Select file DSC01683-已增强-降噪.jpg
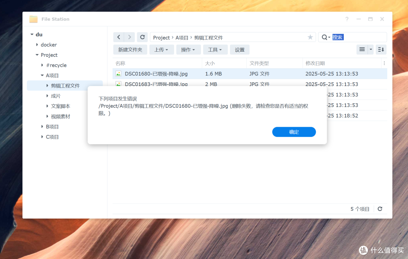408x259 pixels. [156, 84]
